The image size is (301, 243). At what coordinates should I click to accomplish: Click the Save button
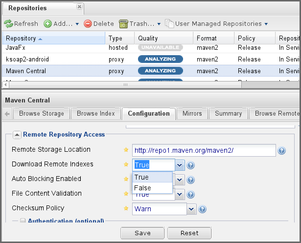142,233
